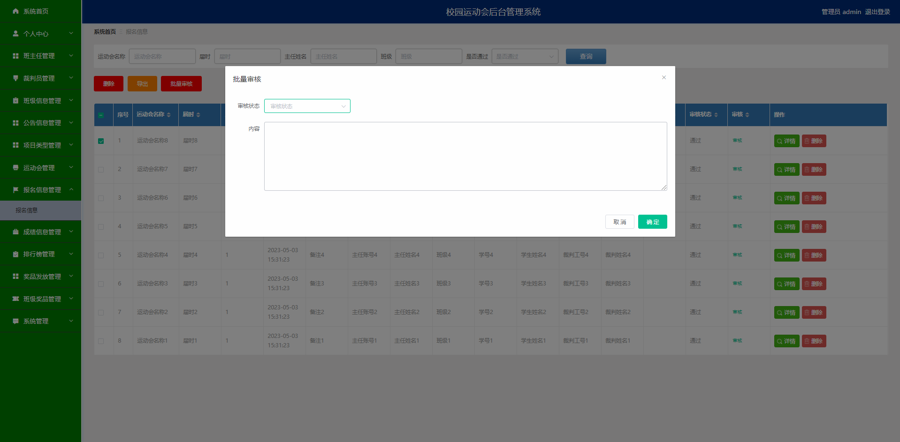
Task: Expand 个人中心 with its chevron
Action: pos(71,33)
